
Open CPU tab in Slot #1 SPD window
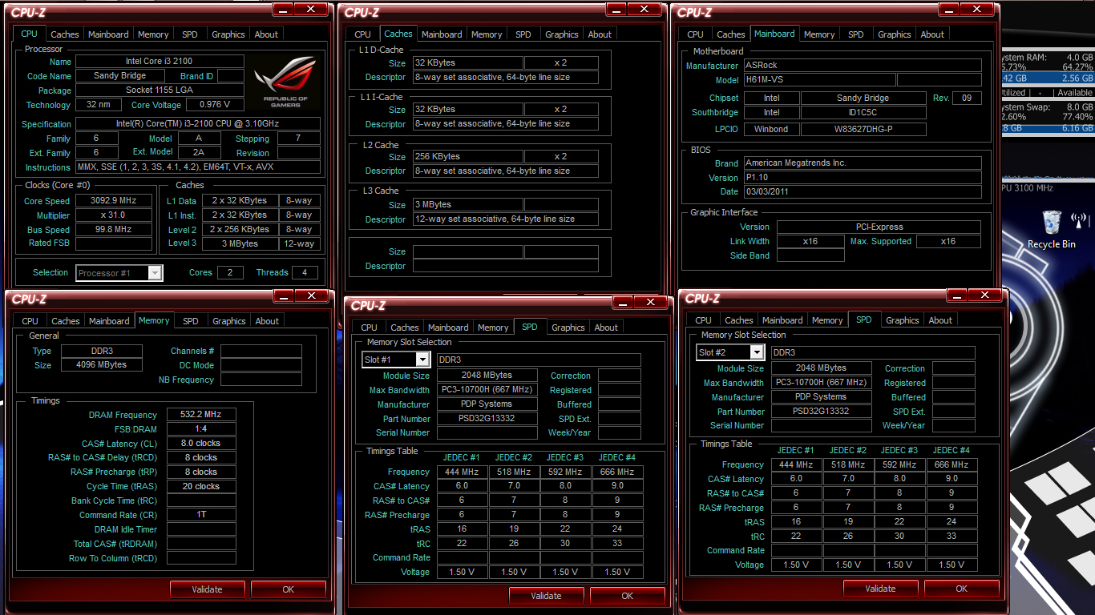[369, 328]
